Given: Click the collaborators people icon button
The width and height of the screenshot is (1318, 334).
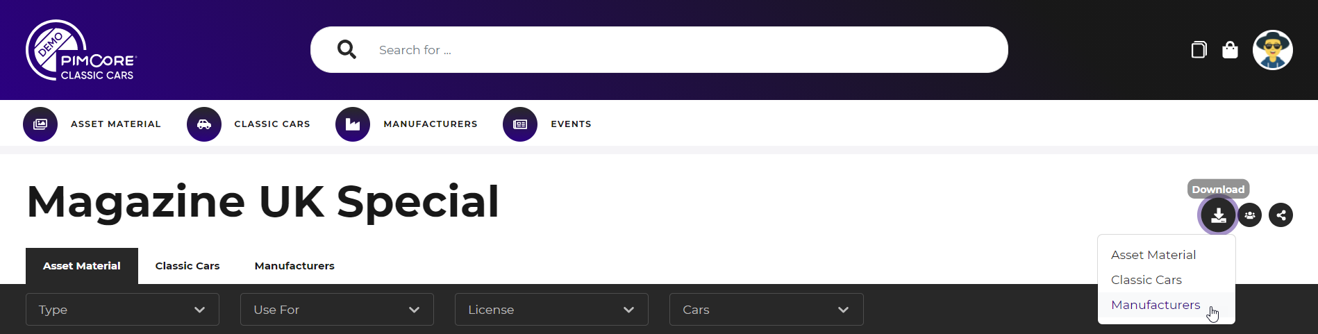Looking at the screenshot, I should [1250, 215].
